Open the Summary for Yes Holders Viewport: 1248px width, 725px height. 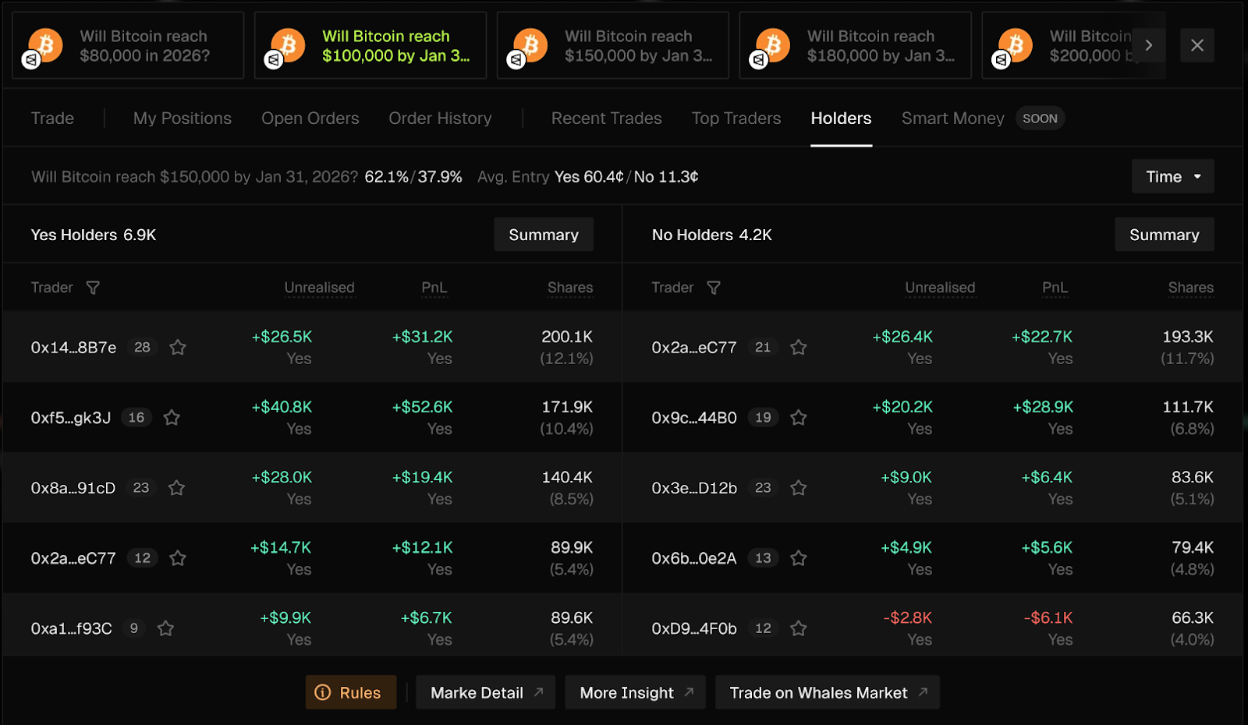pos(544,235)
